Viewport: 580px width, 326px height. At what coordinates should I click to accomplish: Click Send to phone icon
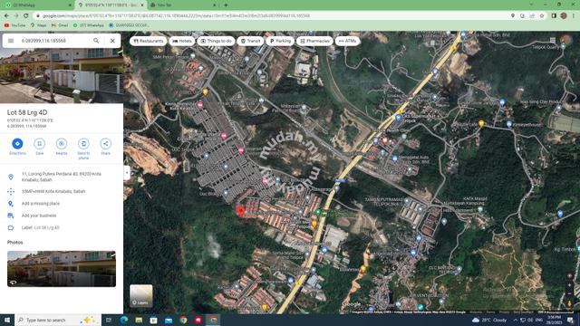pyautogui.click(x=83, y=144)
